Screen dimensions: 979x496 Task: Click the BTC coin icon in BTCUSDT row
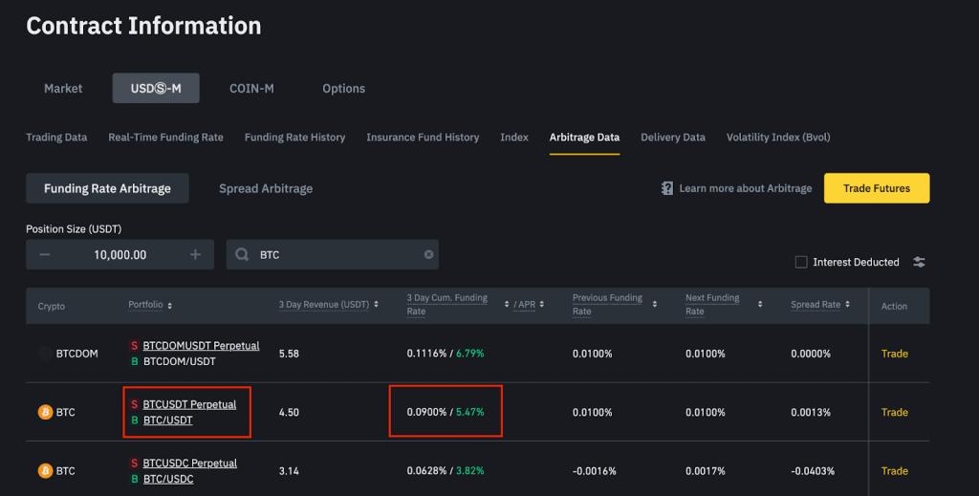45,412
